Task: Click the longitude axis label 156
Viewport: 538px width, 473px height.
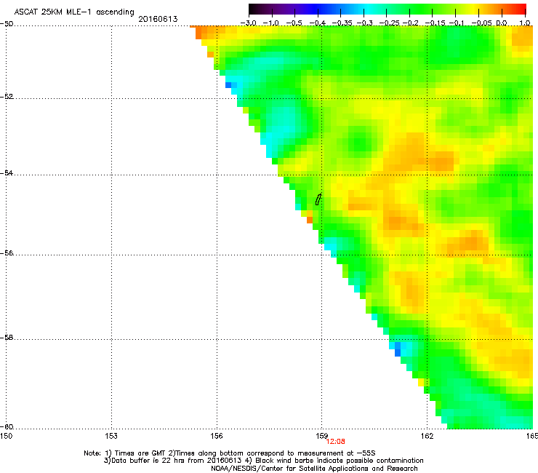Action: point(217,436)
